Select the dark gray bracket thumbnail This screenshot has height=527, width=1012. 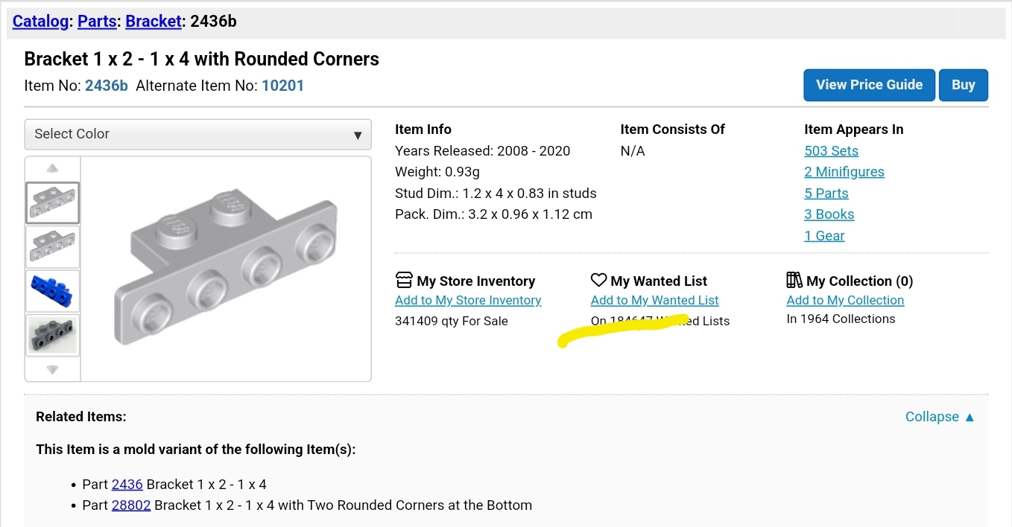(52, 334)
